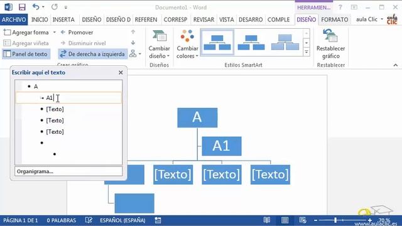Switch to Read Mode view icon
402x226 pixels.
coord(267,220)
